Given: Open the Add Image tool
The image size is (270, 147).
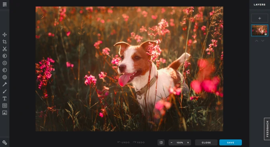Looking at the screenshot, I should pos(5,113).
